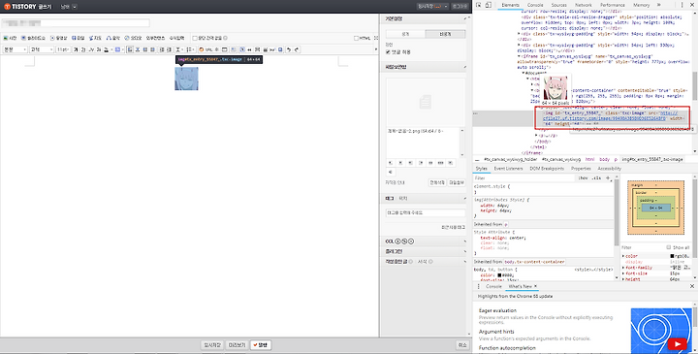Click black color swatch in Styles body rule
698x354 pixels.
tap(500, 275)
